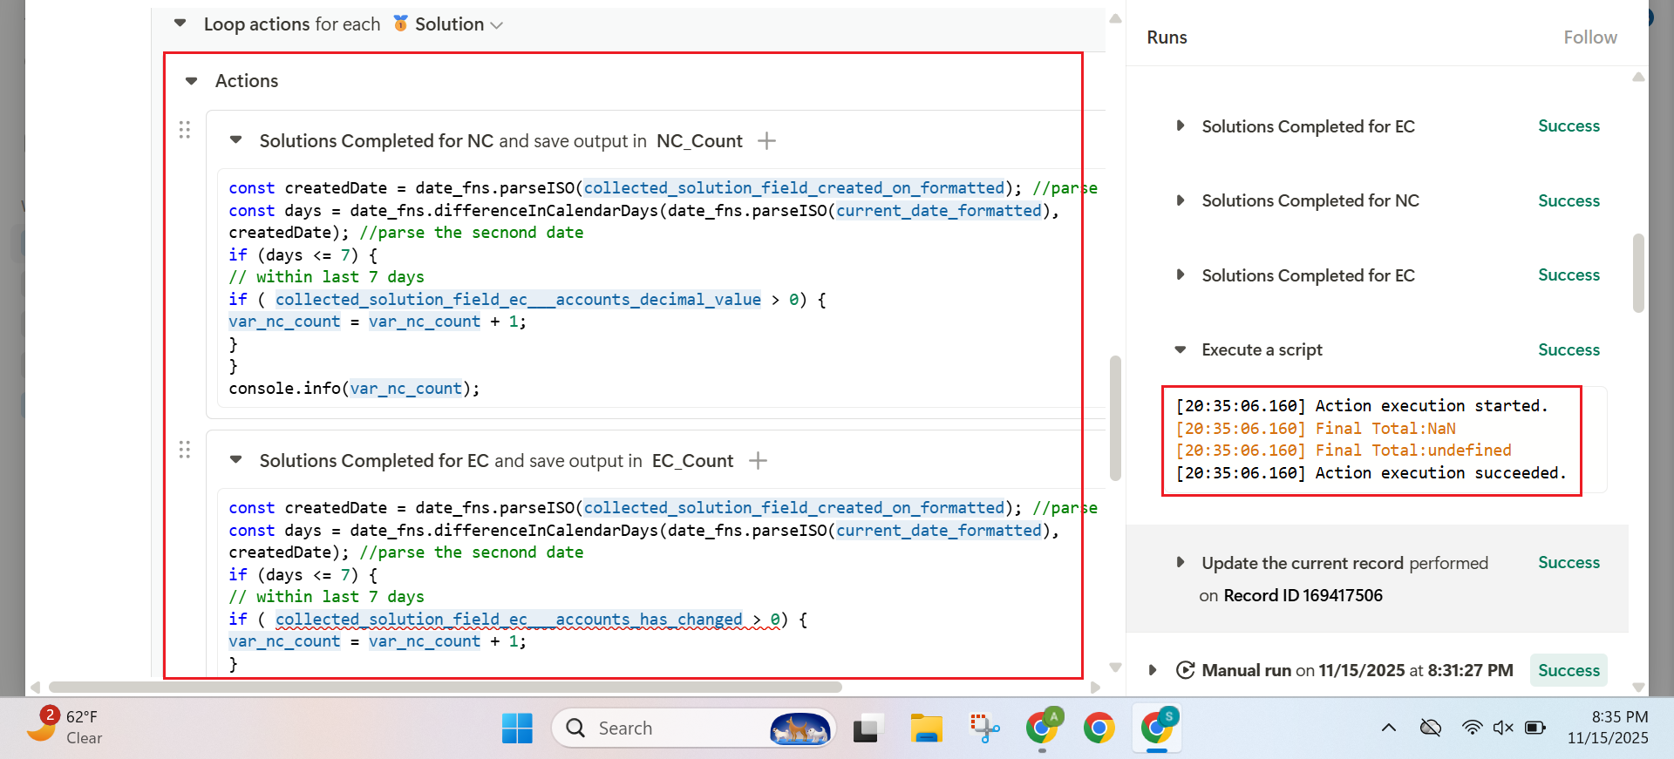Viewport: 1674px width, 759px height.
Task: Collapse the Actions group
Action: (x=192, y=81)
